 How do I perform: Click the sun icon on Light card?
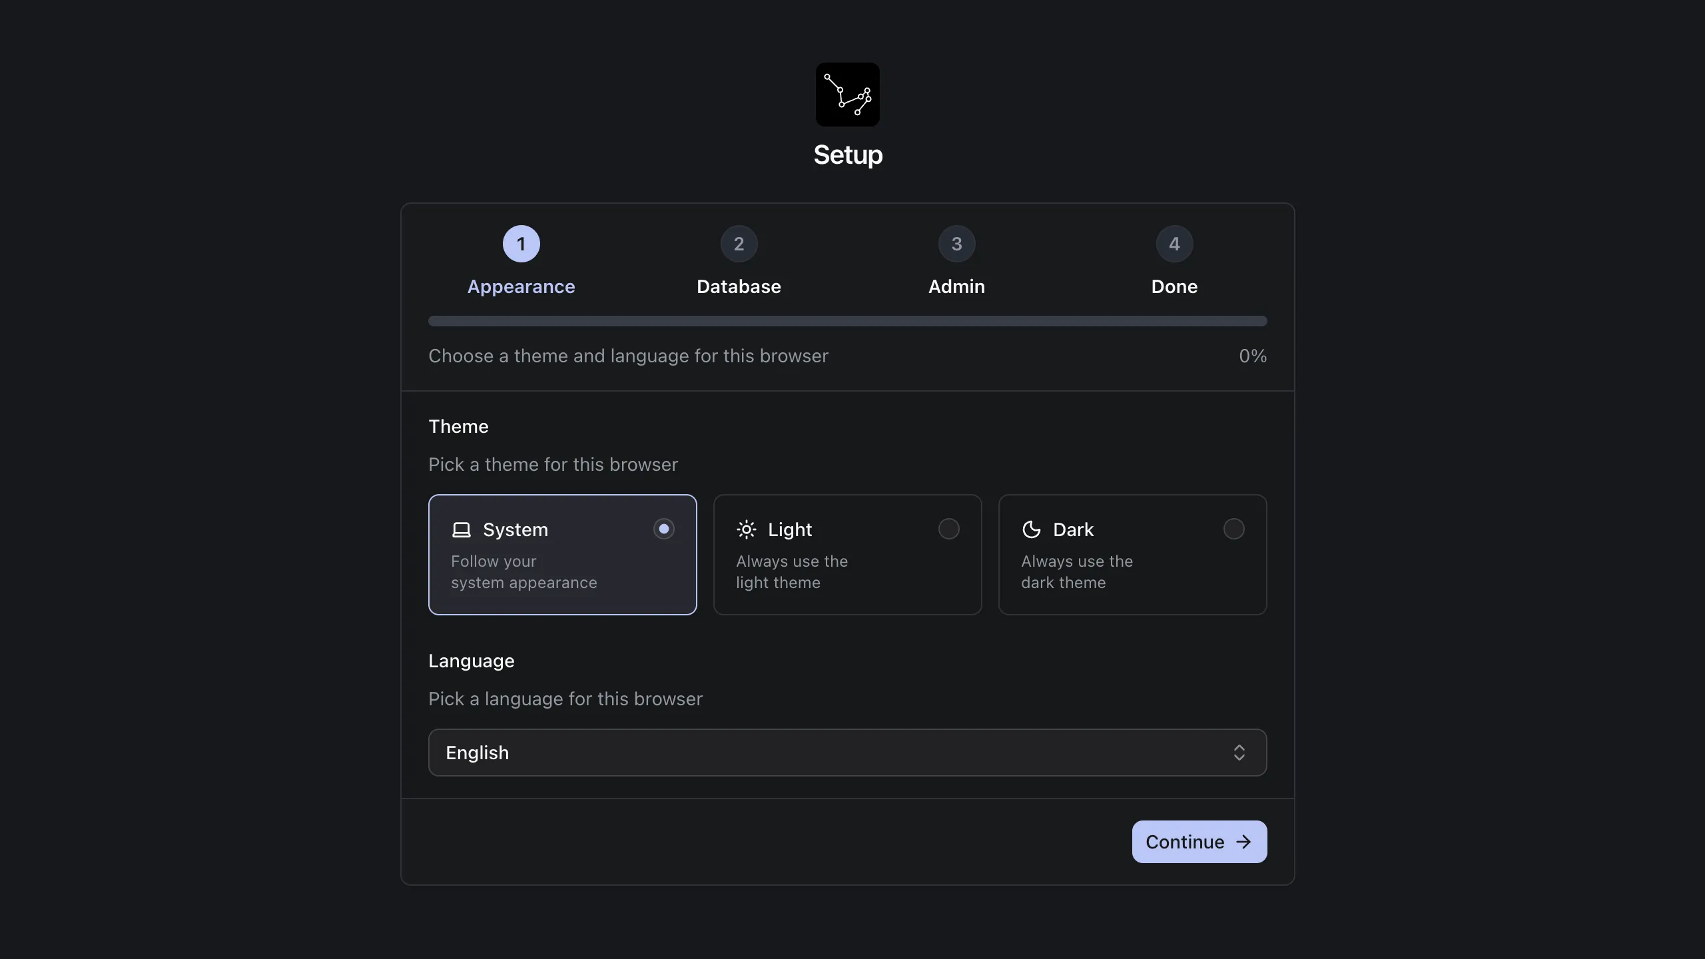tap(746, 529)
